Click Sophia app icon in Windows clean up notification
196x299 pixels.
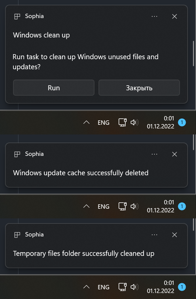coord(17,16)
